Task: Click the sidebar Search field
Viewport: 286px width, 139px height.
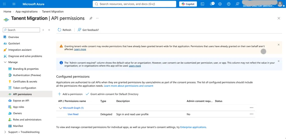Action: coord(21,30)
